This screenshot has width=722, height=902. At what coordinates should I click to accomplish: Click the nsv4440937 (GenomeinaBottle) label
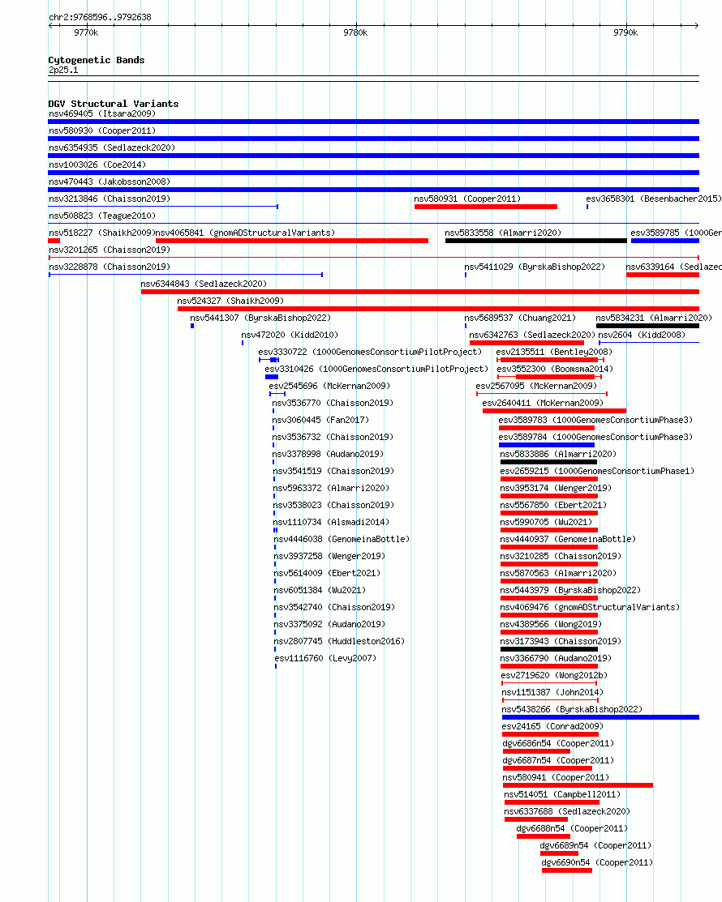tap(568, 539)
